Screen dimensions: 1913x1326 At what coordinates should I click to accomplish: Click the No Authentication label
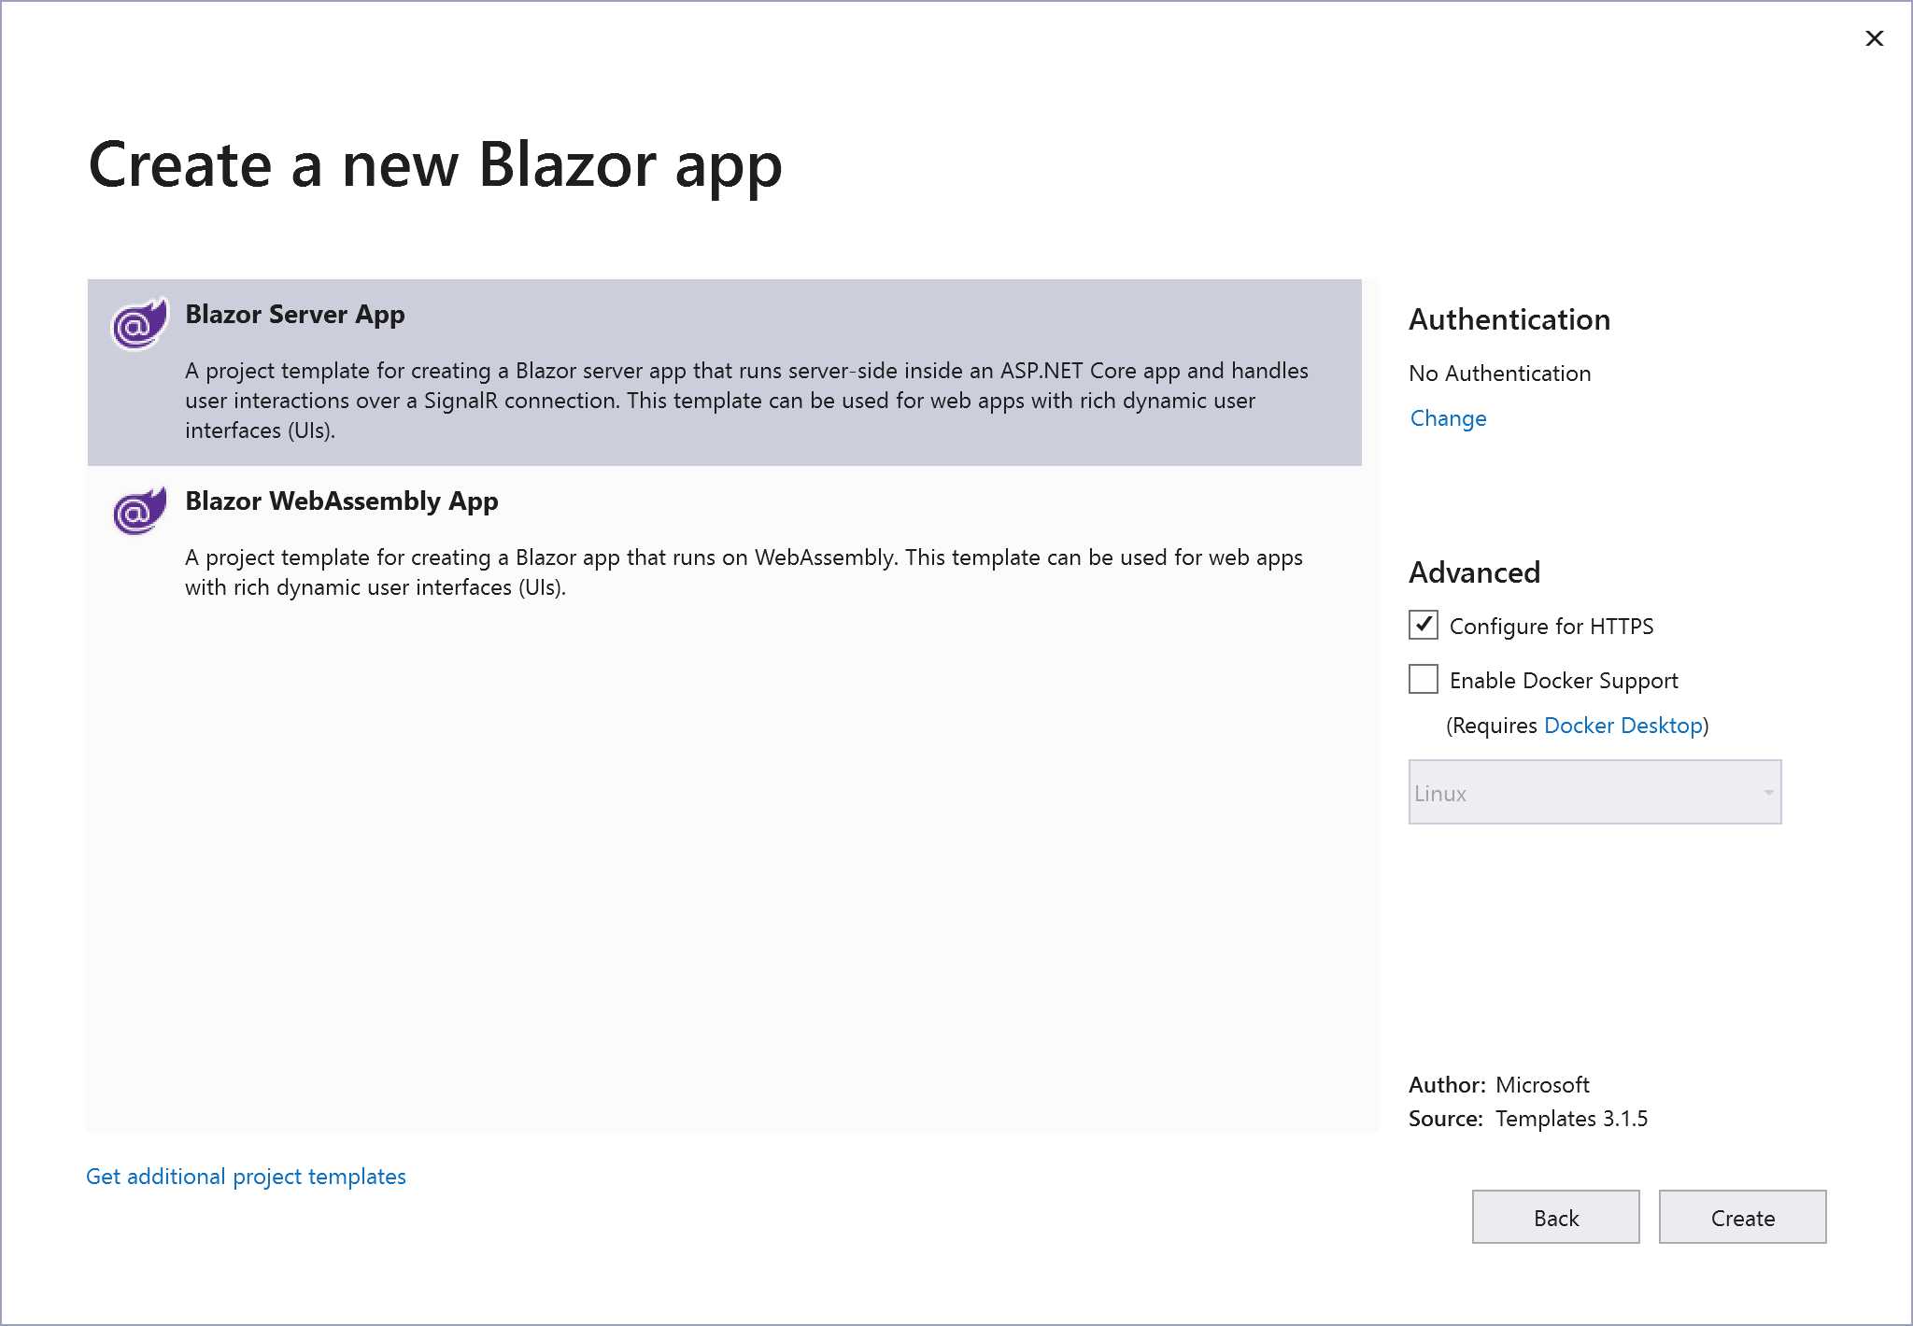1498,373
